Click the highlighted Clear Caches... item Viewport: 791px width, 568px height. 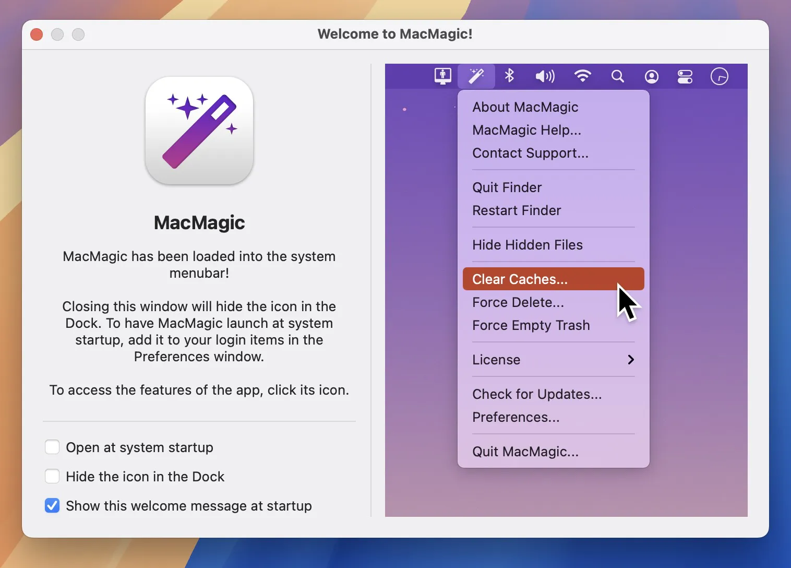click(x=553, y=279)
